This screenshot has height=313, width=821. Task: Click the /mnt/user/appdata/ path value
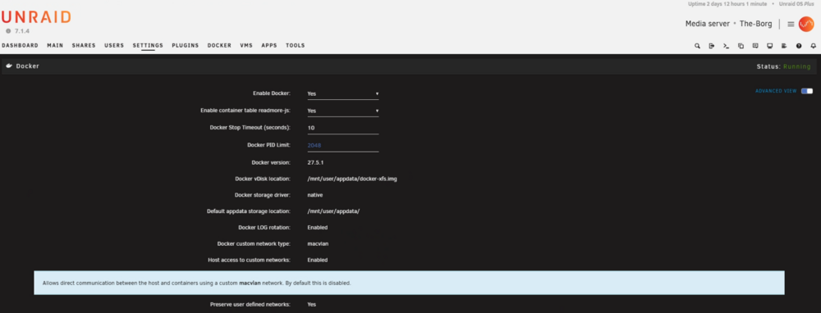333,211
